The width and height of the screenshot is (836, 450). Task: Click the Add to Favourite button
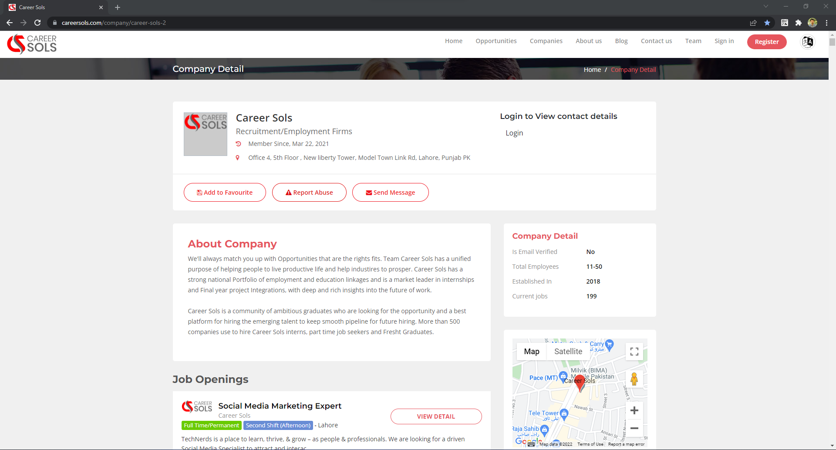coord(225,193)
